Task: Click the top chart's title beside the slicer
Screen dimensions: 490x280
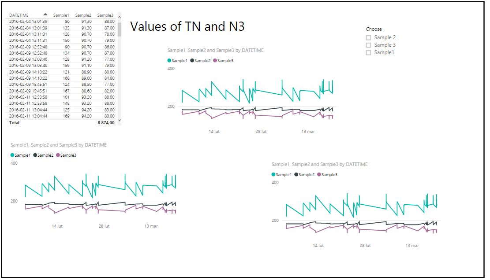Action: click(215, 50)
